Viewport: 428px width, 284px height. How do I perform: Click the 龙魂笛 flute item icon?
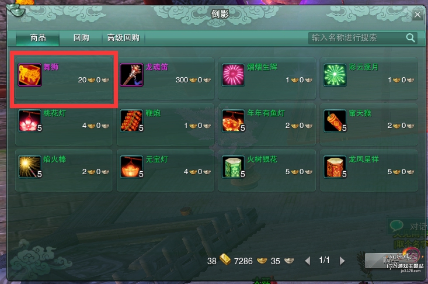[131, 75]
